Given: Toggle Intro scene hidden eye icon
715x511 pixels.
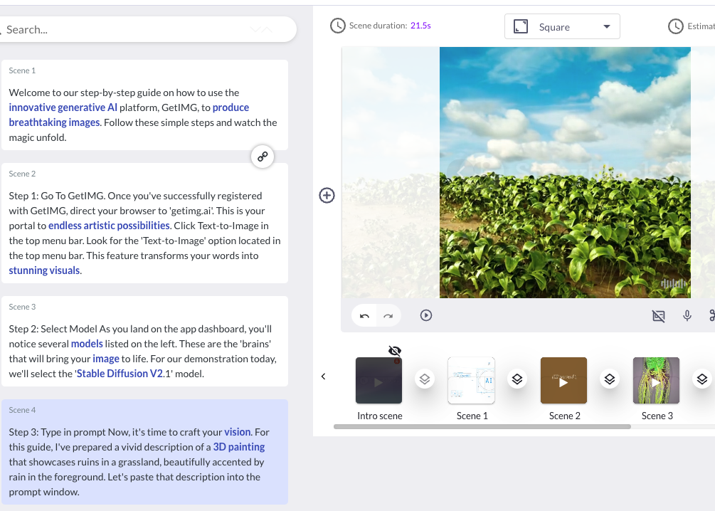Looking at the screenshot, I should 395,350.
